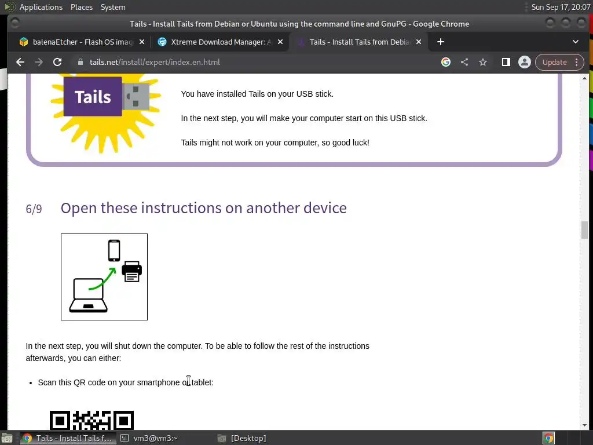Viewport: 593px width, 445px height.
Task: Close the Xtreme Download Manager tab
Action: coord(280,42)
